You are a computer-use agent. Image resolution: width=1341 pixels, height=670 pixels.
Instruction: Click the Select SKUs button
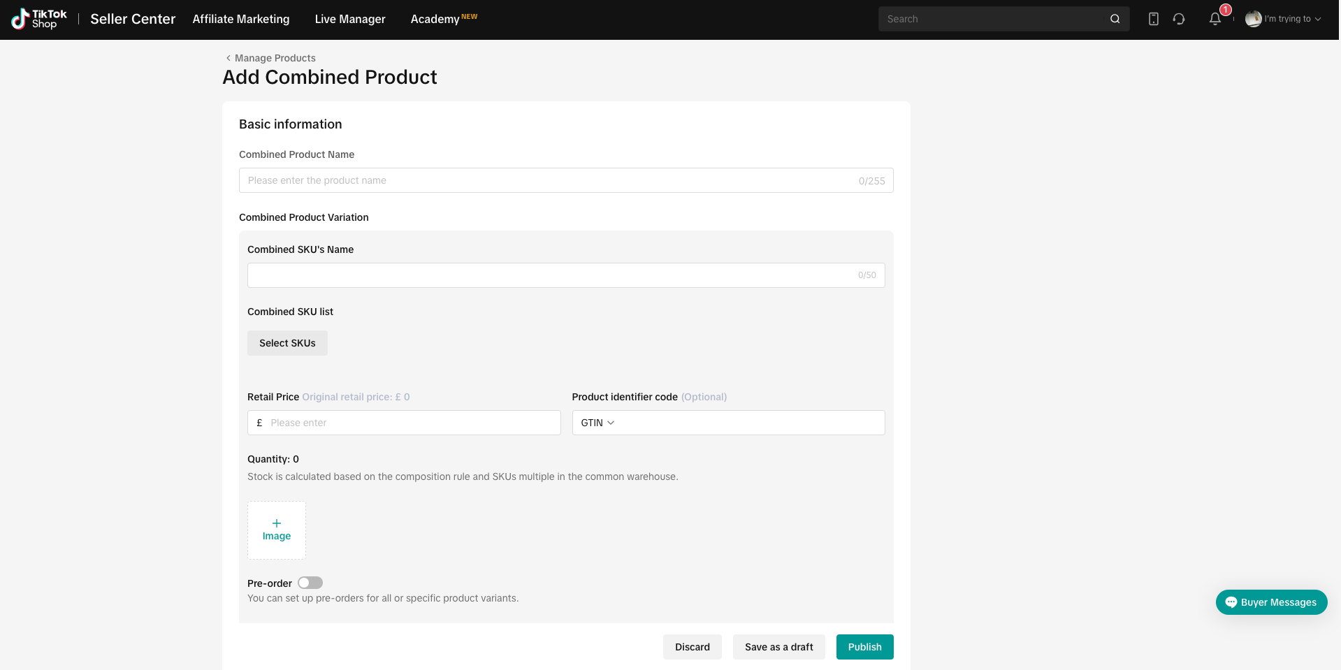tap(287, 343)
